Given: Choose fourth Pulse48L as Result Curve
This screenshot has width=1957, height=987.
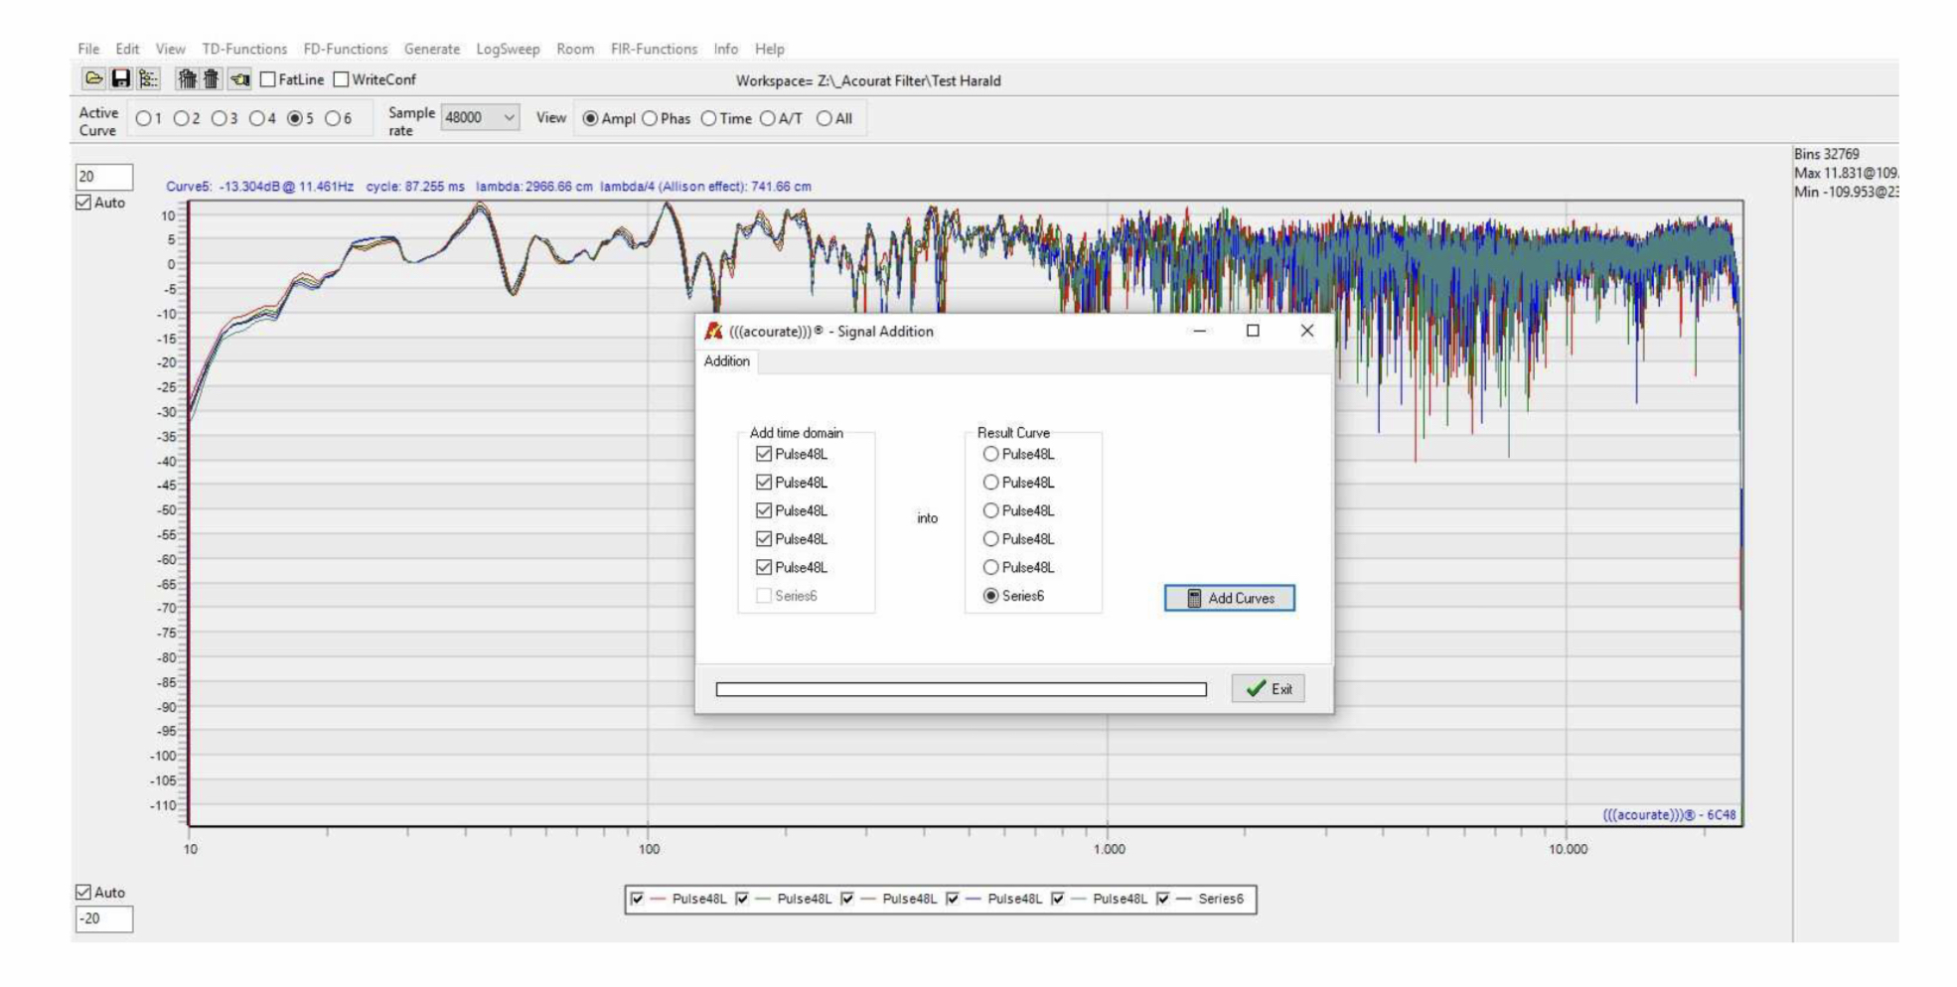Looking at the screenshot, I should 990,539.
